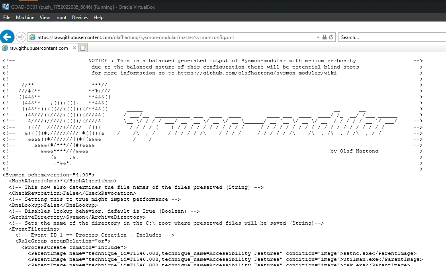This screenshot has width=446, height=266.
Task: Click the 'Event ID 1 == Process Creation' comment
Action: [x=95, y=235]
